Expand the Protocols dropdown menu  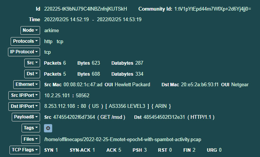point(25,41)
